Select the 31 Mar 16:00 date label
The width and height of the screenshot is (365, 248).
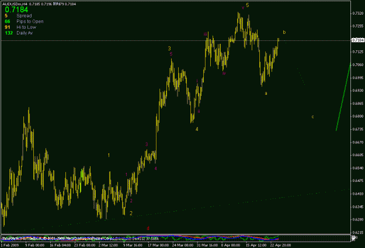[x=207, y=245]
